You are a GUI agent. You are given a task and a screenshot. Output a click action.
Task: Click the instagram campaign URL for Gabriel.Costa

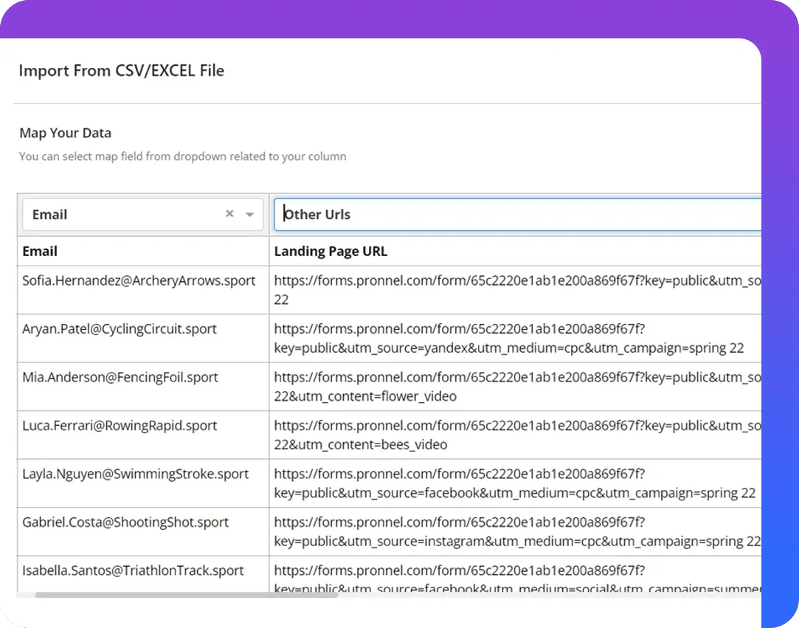point(515,531)
